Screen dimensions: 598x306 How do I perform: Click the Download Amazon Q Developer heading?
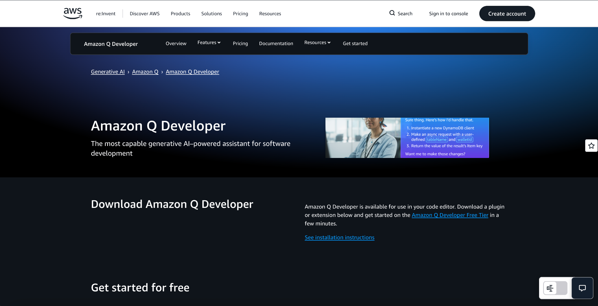pos(172,204)
